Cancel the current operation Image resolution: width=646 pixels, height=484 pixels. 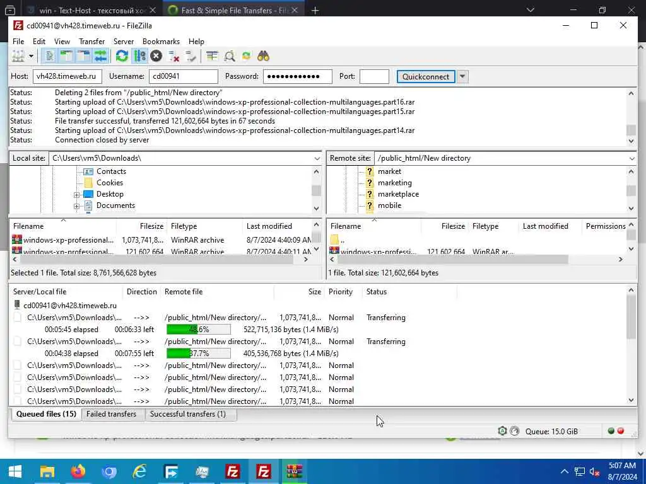pos(156,56)
